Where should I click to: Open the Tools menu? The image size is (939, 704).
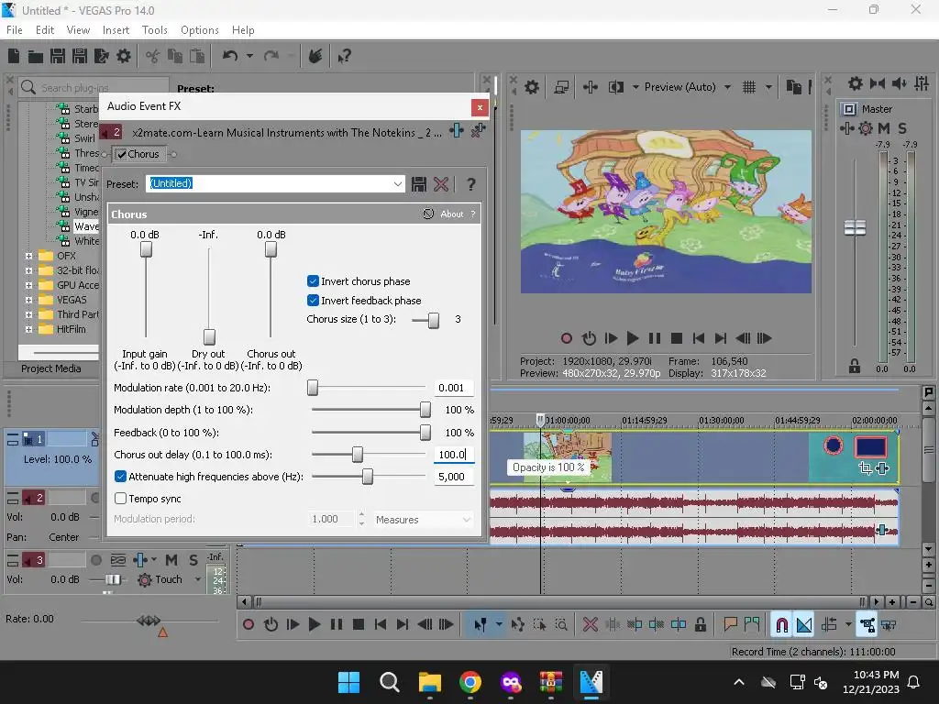[x=154, y=30]
